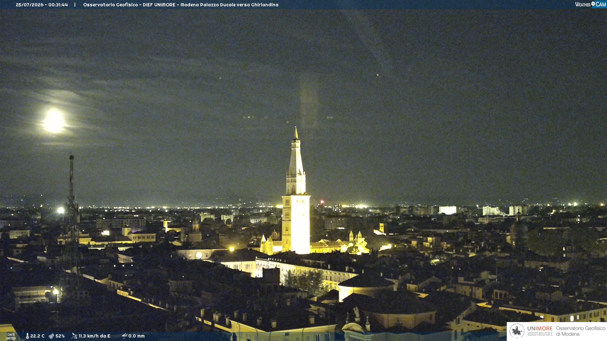Open the DATI METEO label
This screenshot has height=341, width=607.
[11, 336]
